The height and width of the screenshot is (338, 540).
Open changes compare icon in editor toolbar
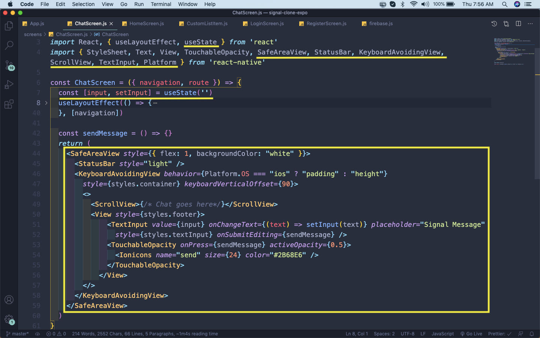coord(506,24)
